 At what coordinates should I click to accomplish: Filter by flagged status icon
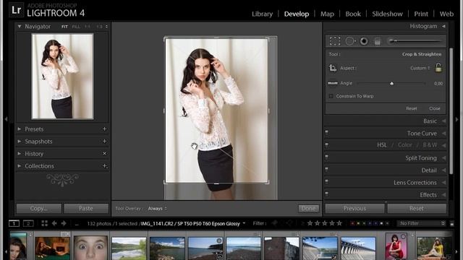pos(274,223)
